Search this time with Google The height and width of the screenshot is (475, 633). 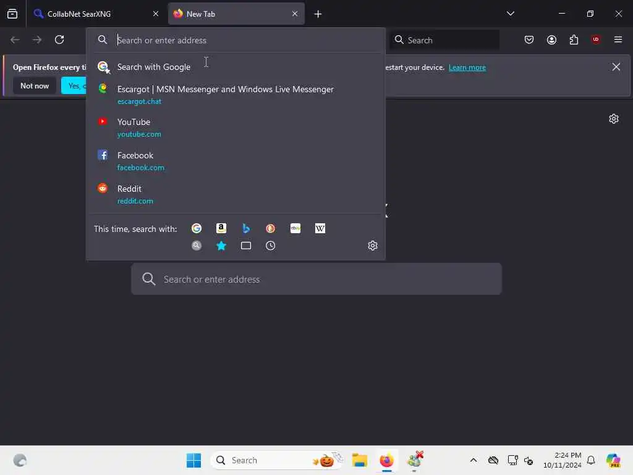[x=197, y=229]
